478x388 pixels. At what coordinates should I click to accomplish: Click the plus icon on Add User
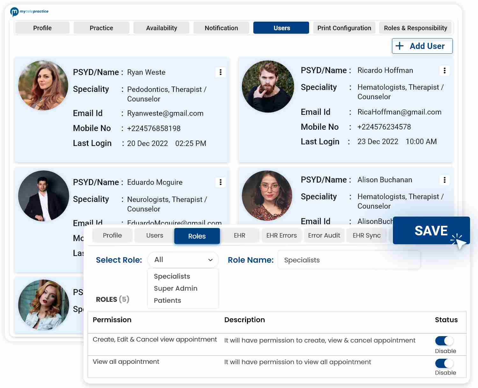click(x=400, y=46)
